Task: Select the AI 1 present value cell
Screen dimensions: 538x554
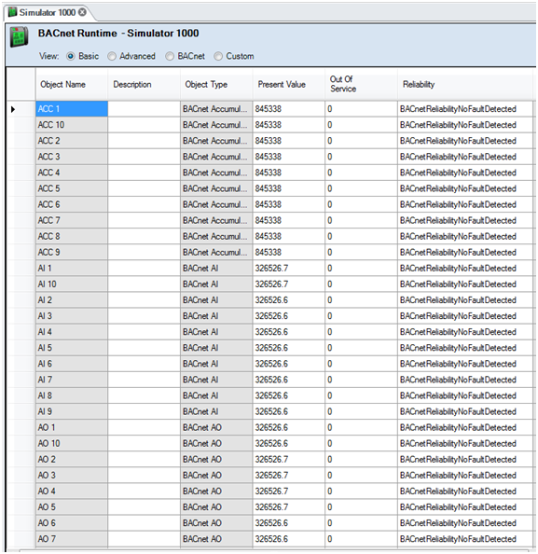Action: click(x=289, y=269)
